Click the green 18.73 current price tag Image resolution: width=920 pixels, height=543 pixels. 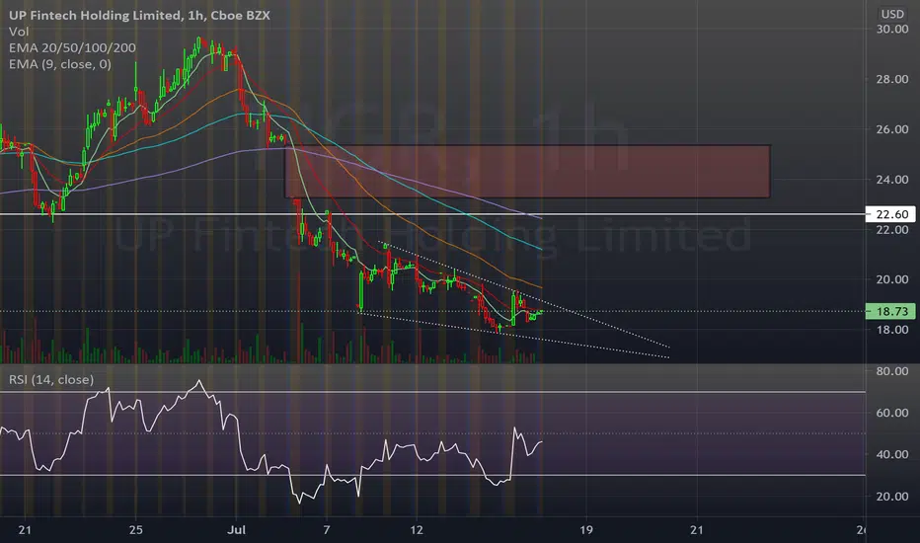(x=890, y=311)
